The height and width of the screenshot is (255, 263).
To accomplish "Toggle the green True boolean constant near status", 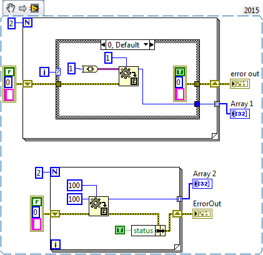I will (x=120, y=230).
